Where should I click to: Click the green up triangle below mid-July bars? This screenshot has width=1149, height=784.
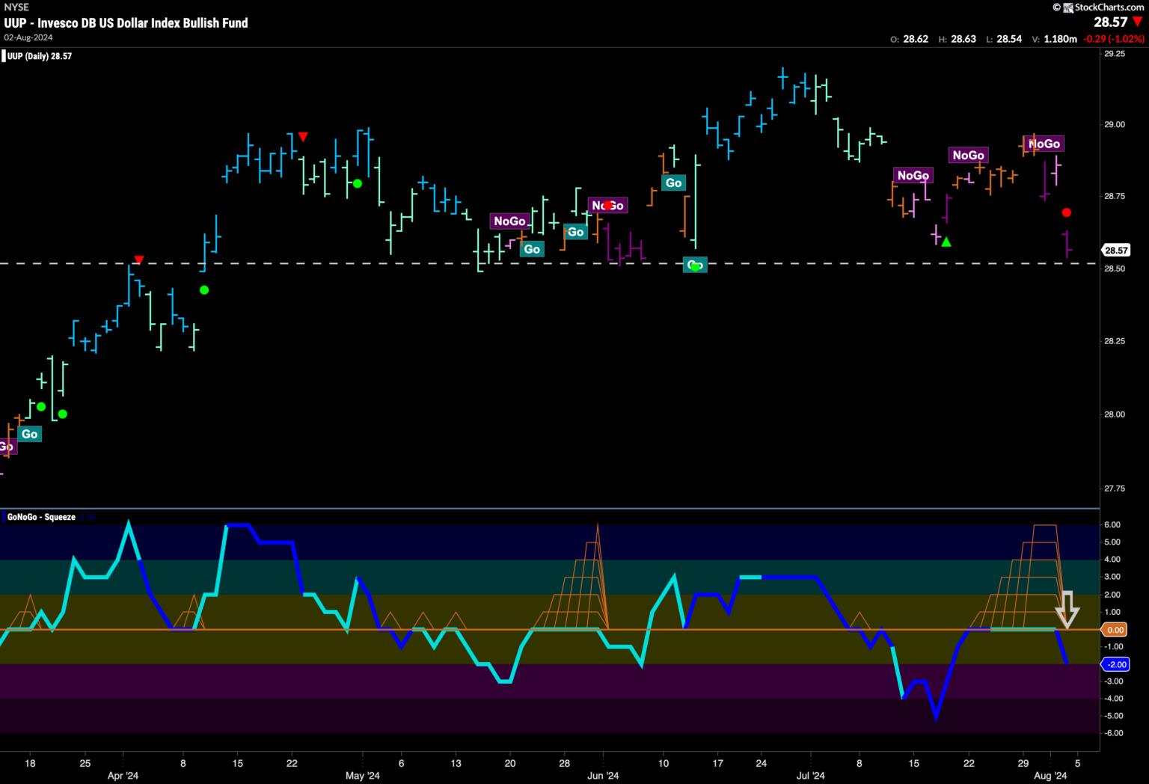point(946,242)
